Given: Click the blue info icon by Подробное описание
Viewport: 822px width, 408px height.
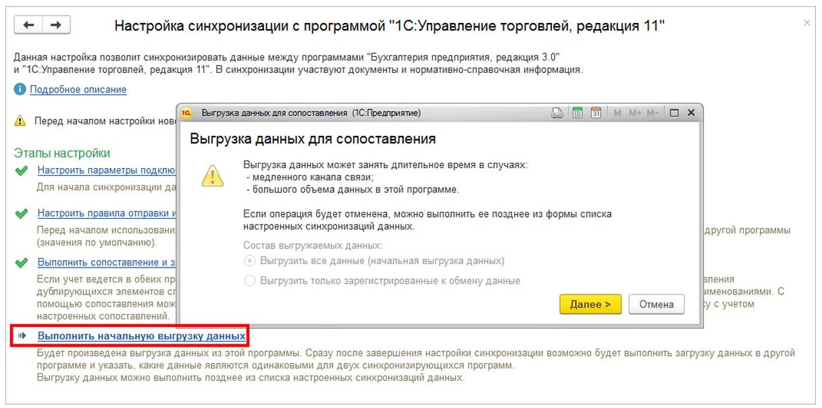Looking at the screenshot, I should pos(20,89).
